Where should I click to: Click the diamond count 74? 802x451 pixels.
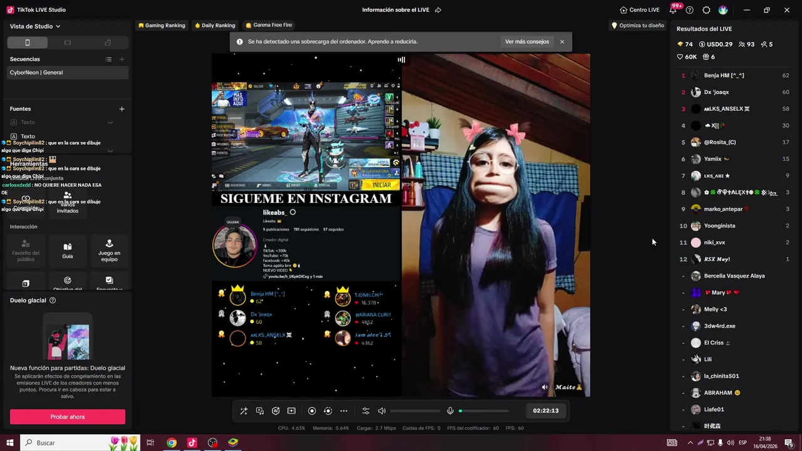pos(685,44)
